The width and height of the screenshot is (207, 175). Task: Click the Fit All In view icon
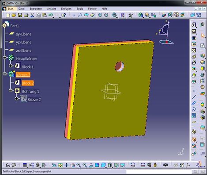pos(60,165)
